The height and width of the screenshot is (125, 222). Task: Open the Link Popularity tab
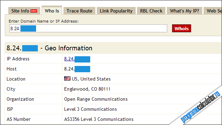(x=116, y=11)
